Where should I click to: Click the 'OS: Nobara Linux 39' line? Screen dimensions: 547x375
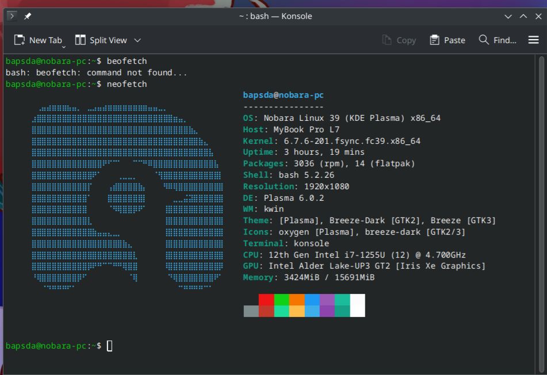[x=342, y=118]
